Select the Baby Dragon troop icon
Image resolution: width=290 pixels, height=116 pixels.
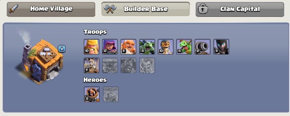click(184, 47)
